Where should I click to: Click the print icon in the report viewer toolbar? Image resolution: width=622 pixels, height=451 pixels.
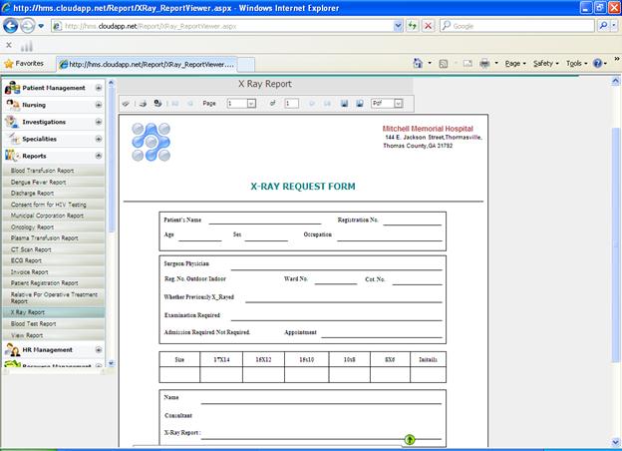point(144,103)
